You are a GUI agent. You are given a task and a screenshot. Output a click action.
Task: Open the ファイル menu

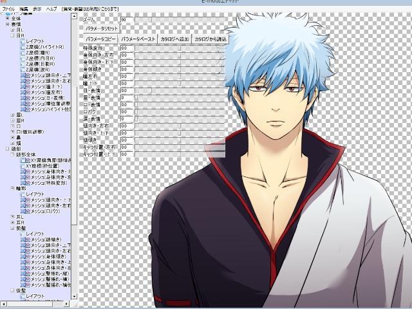tap(8, 9)
